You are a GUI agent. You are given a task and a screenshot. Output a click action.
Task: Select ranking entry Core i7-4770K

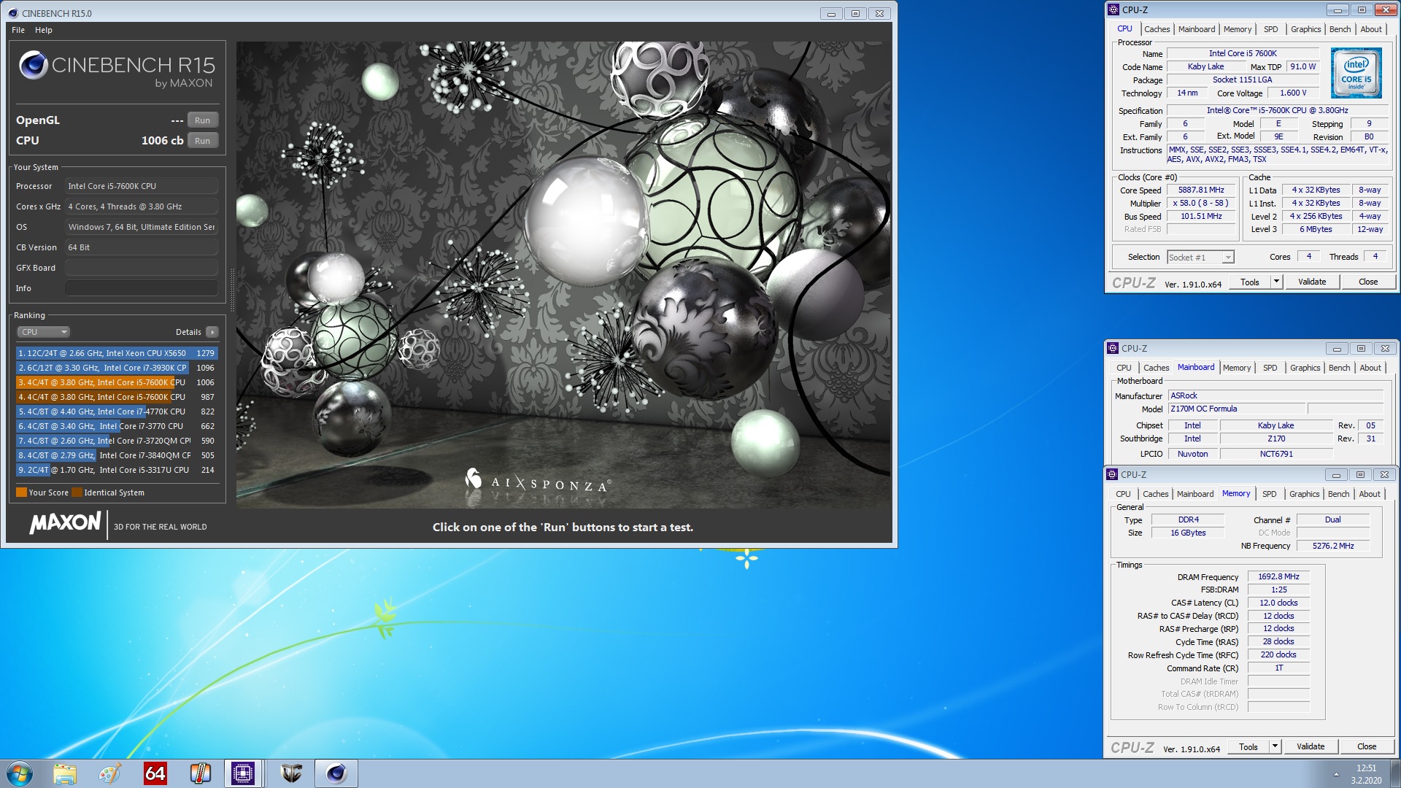pos(117,412)
